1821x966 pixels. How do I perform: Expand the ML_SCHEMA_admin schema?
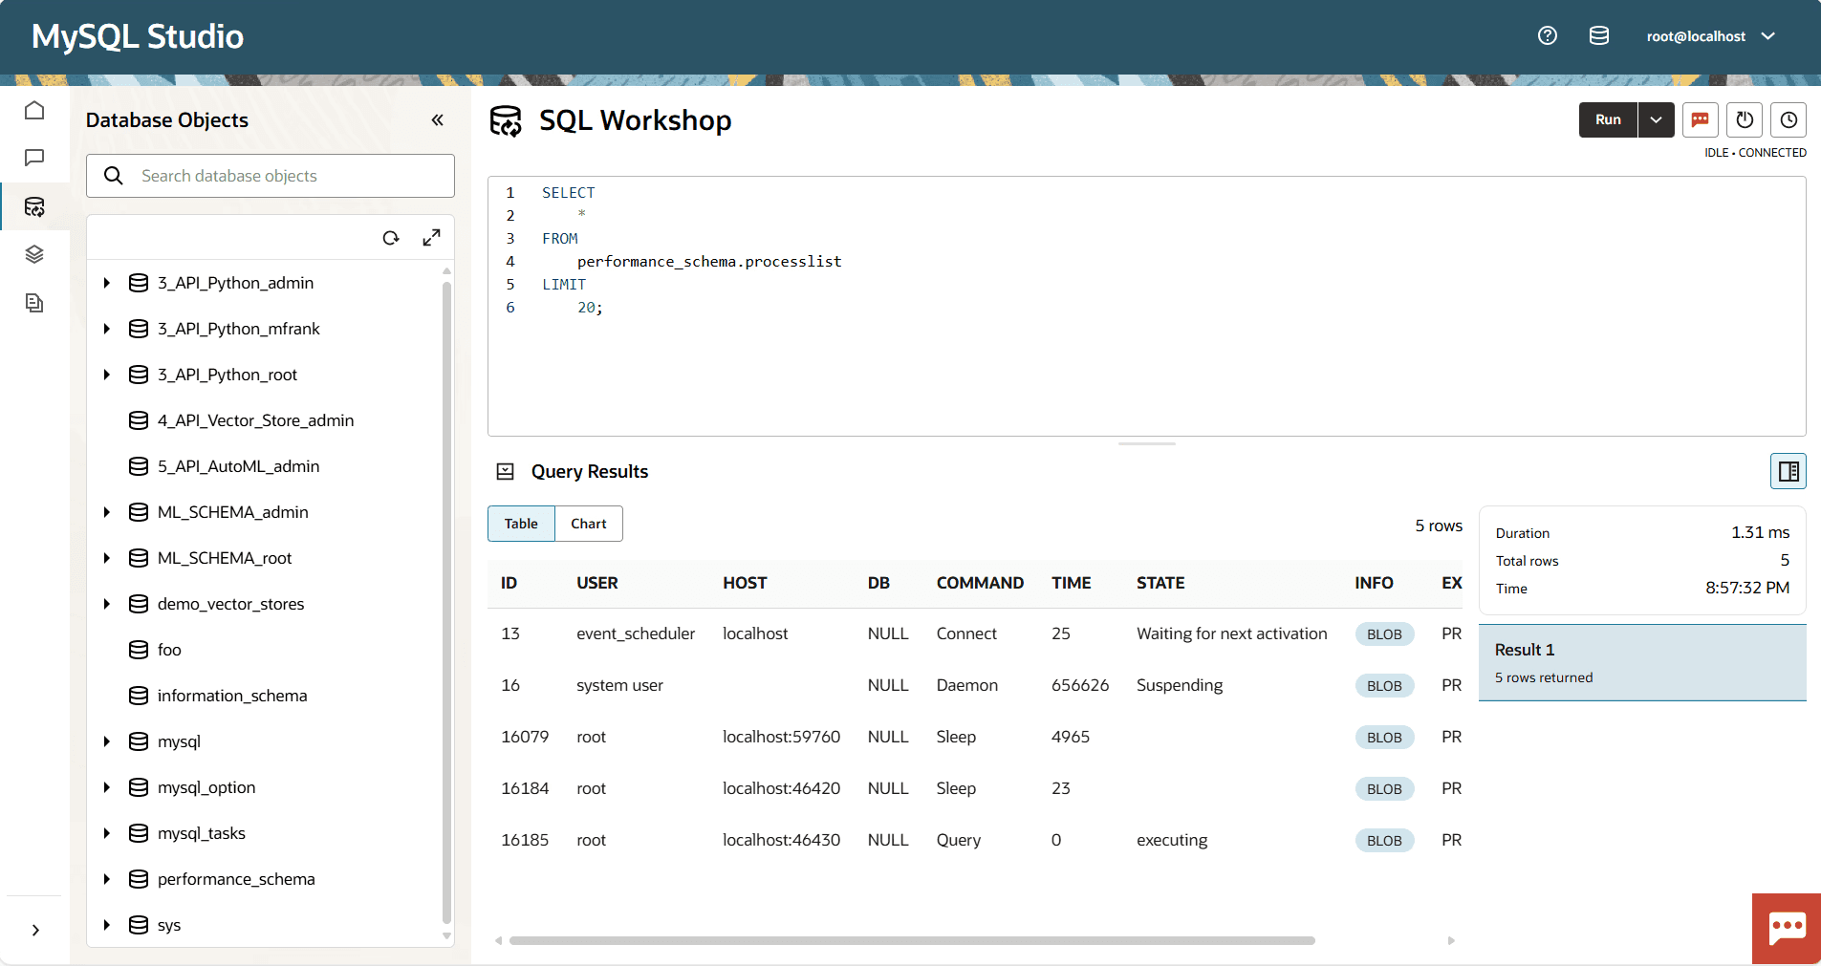107,512
